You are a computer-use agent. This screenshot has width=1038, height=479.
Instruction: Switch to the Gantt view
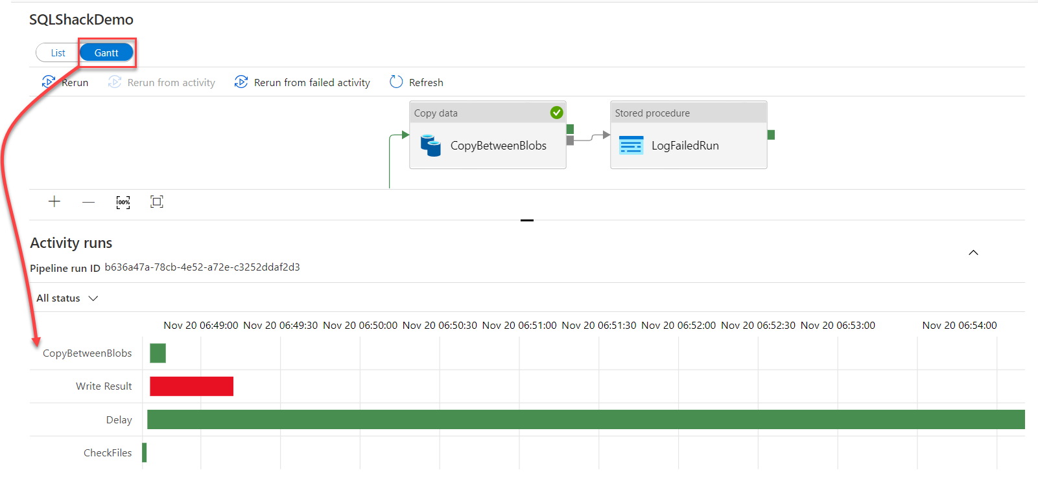(x=106, y=53)
